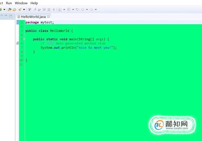Click line number 10 in the gutter

pos(21,60)
